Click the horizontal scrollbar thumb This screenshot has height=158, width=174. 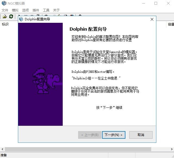coord(78,149)
